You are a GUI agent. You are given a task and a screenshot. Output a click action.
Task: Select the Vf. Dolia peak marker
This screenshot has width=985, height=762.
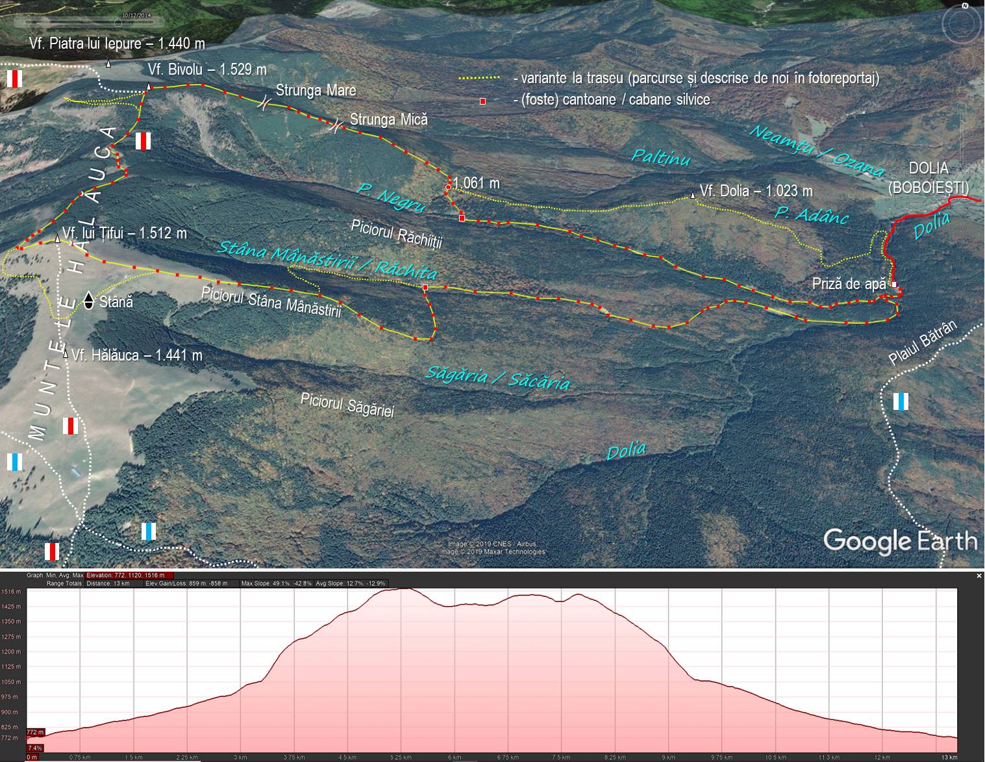point(693,194)
